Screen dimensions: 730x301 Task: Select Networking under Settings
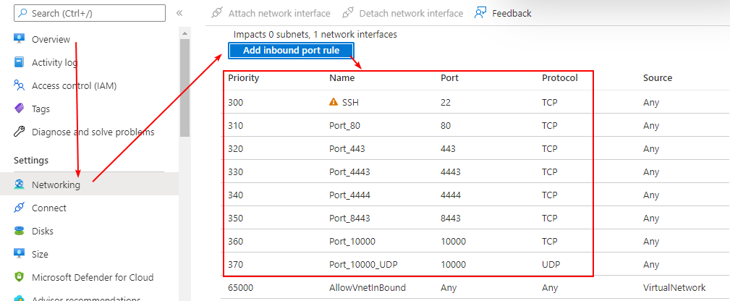[90, 185]
